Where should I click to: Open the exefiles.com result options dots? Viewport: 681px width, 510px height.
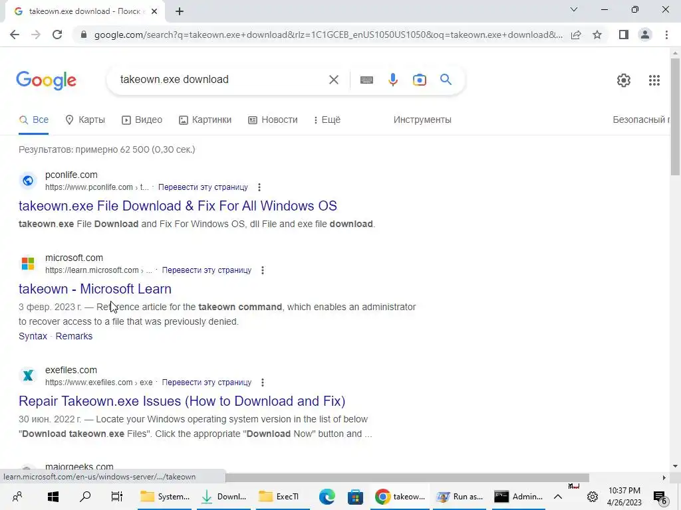coord(263,382)
